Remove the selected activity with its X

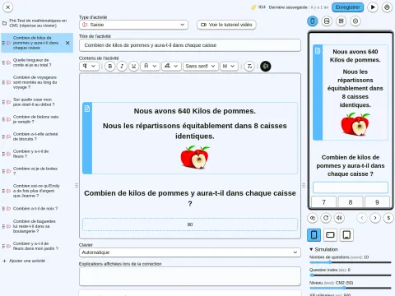pyautogui.click(x=67, y=43)
